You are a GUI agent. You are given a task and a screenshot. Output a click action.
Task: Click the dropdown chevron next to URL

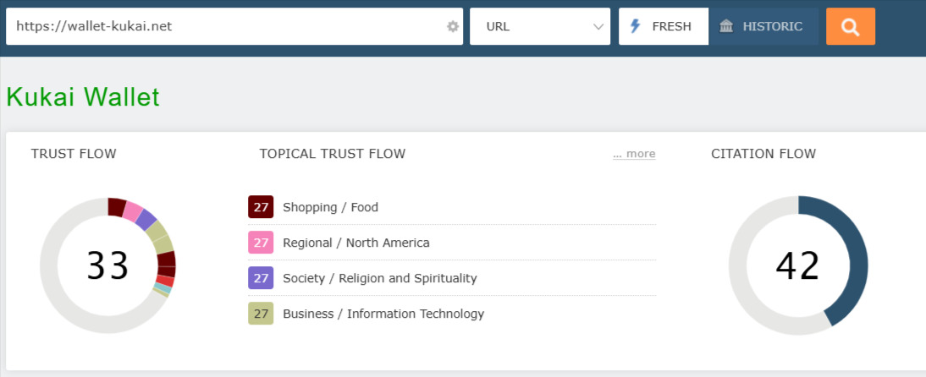(x=598, y=26)
